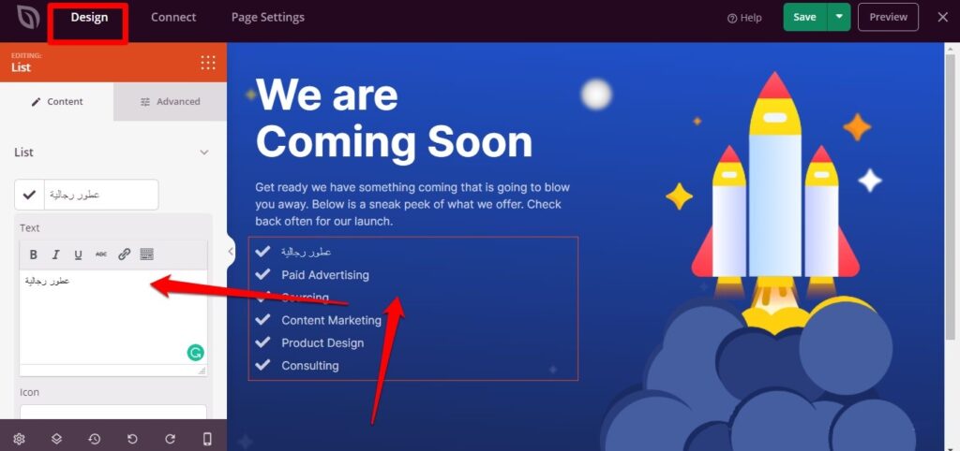Open Page Settings
The height and width of the screenshot is (451, 960).
267,17
